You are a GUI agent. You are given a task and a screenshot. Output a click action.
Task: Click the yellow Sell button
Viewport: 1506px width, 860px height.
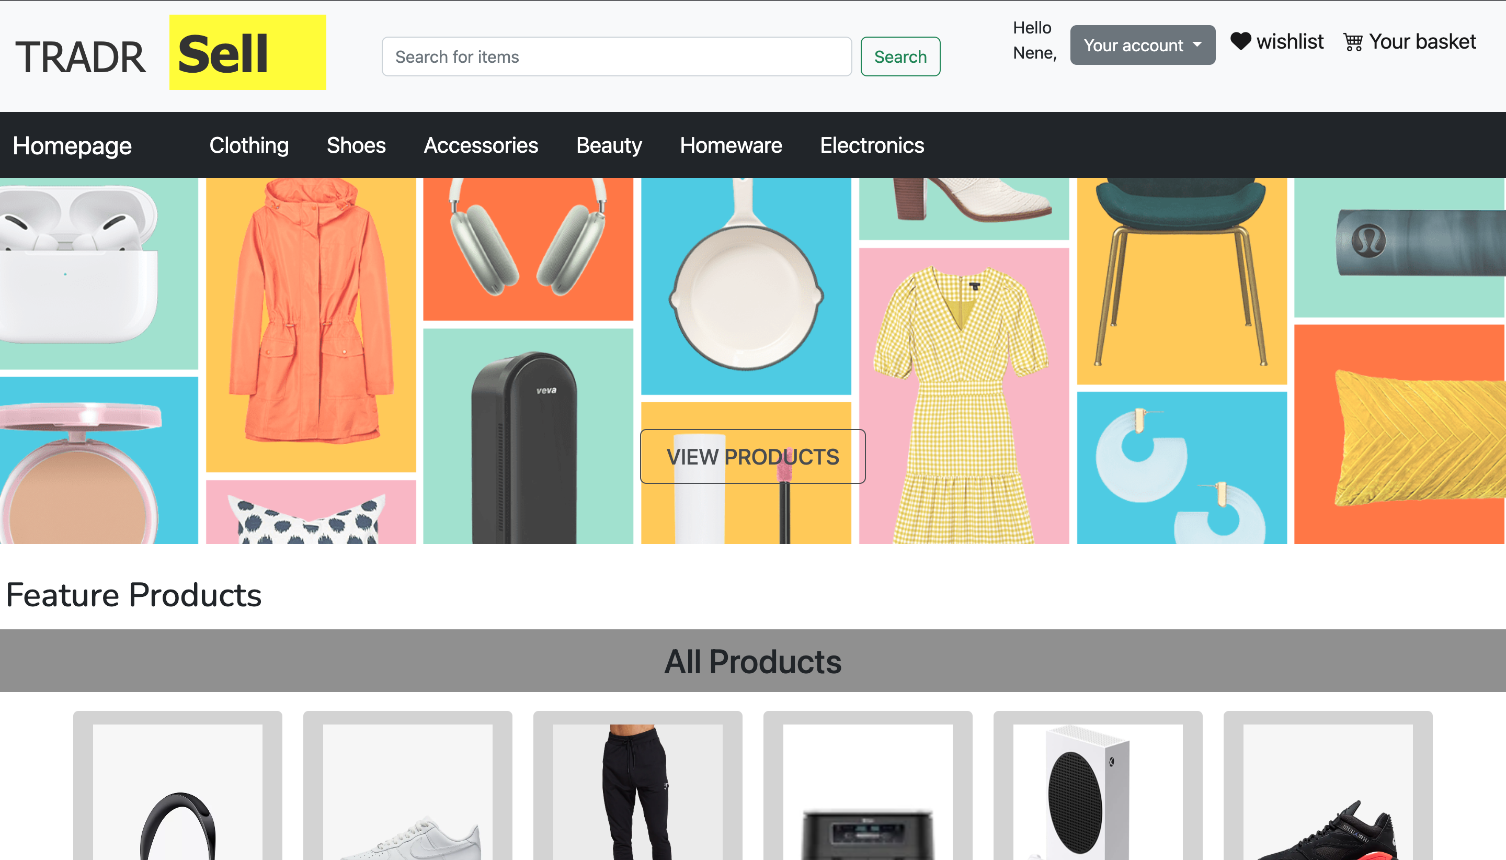point(247,52)
